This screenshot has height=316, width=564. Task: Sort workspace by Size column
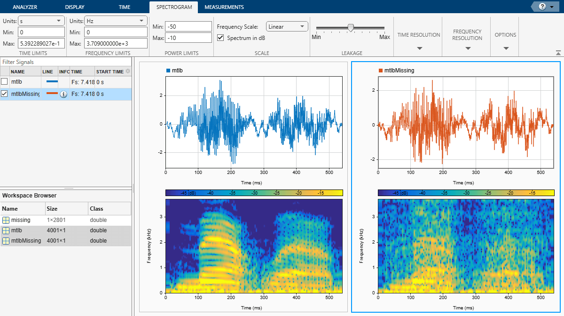66,208
